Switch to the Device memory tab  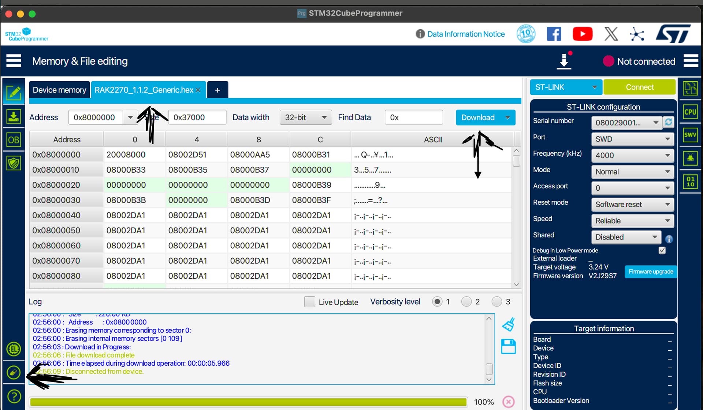[59, 90]
